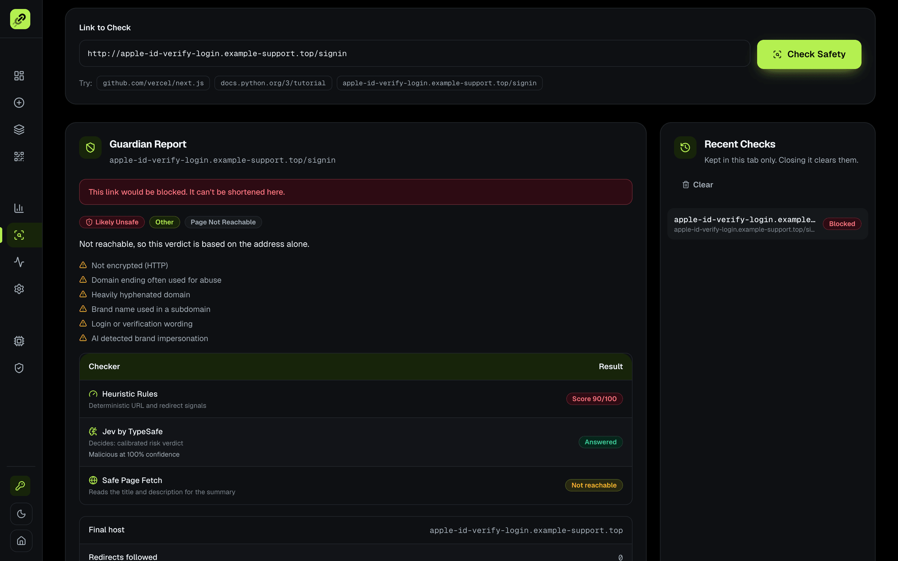Try the github.com/vercel/next.js sample link
This screenshot has height=561, width=898.
click(x=153, y=83)
